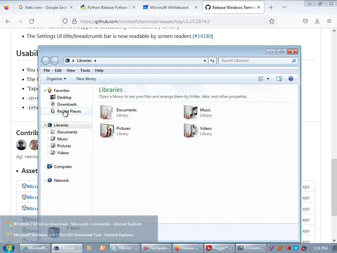Close the Microsoft Whiteboard tab
This screenshot has width=337, height=253.
196,7
